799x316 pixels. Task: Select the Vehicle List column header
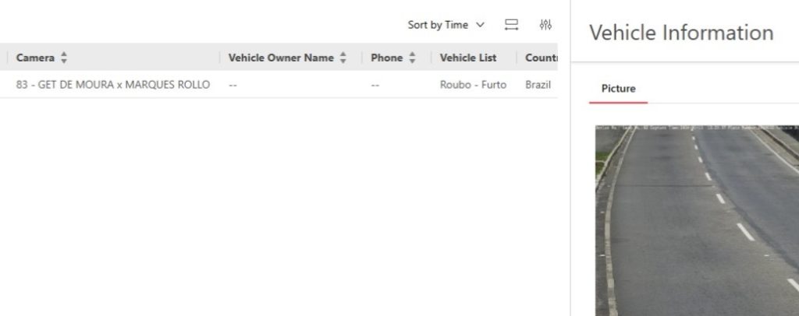[468, 58]
